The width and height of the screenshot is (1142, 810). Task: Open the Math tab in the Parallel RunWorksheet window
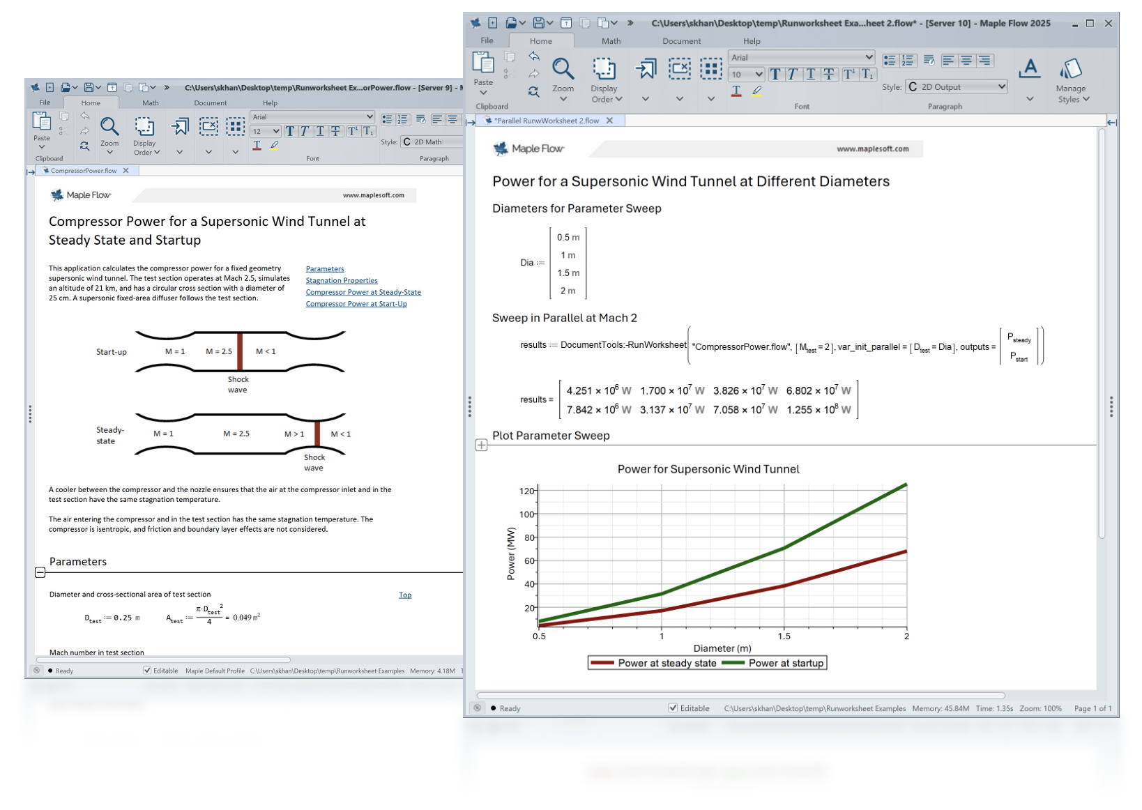[611, 41]
